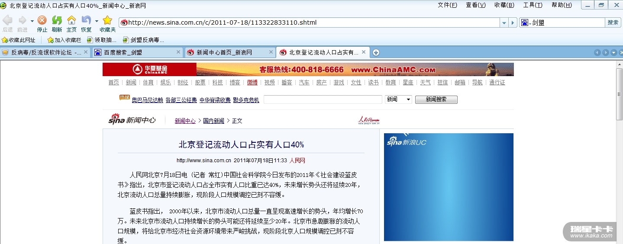Click the 微博 navigation link
Viewport: 623px width, 244px height.
coord(252,82)
